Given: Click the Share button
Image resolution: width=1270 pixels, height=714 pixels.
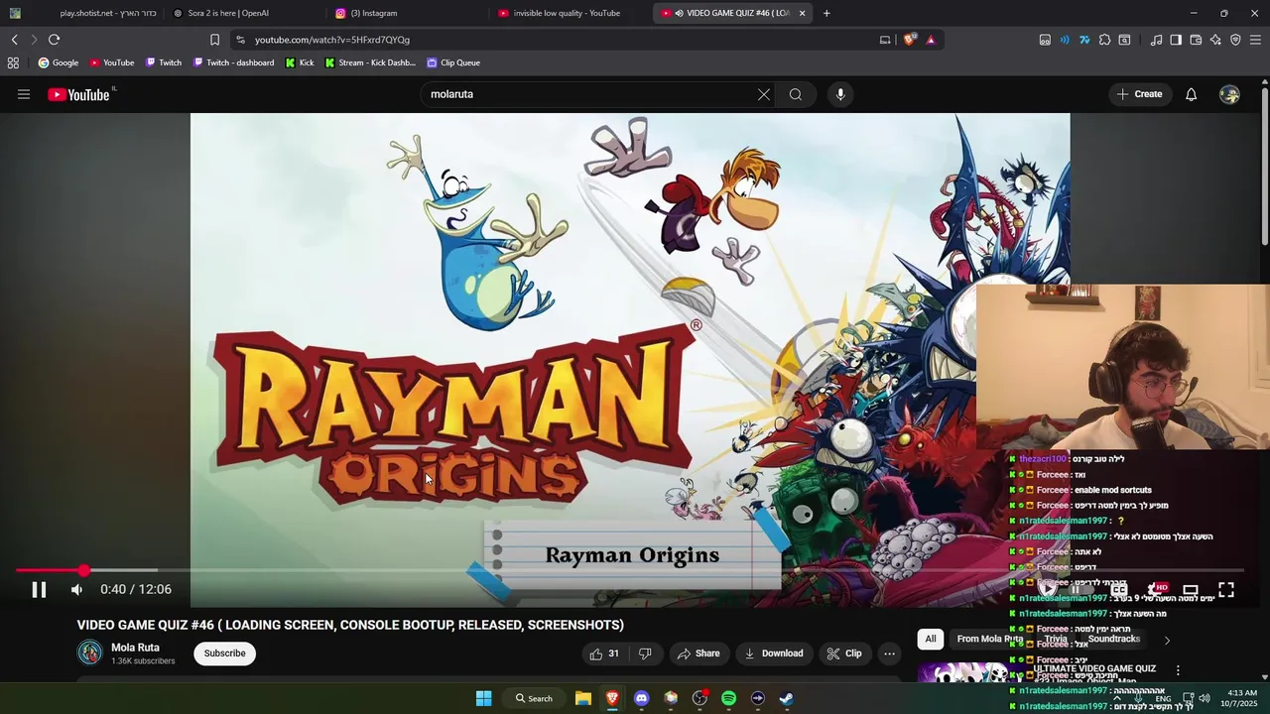Looking at the screenshot, I should pos(698,654).
